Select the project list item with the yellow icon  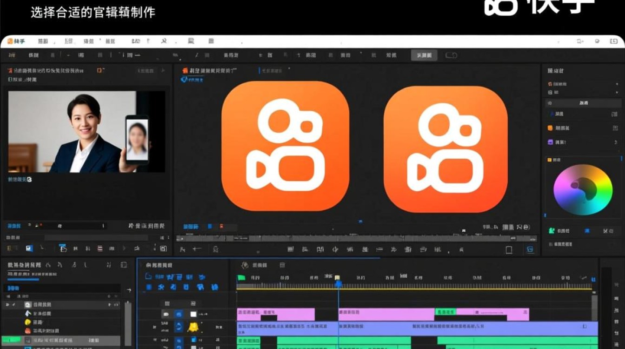tap(61, 322)
